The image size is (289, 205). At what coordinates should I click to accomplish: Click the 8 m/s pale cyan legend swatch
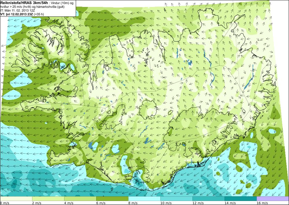[144, 199]
